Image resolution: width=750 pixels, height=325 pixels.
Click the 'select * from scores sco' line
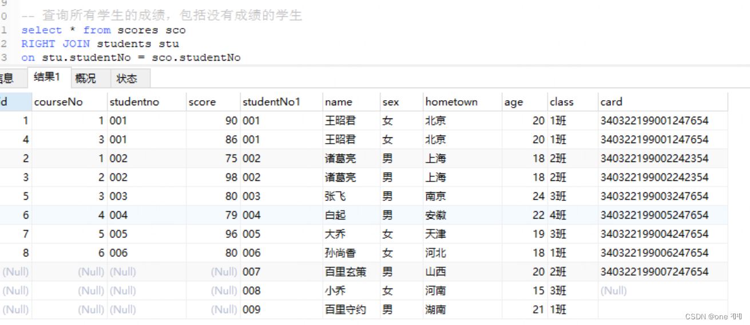103,30
